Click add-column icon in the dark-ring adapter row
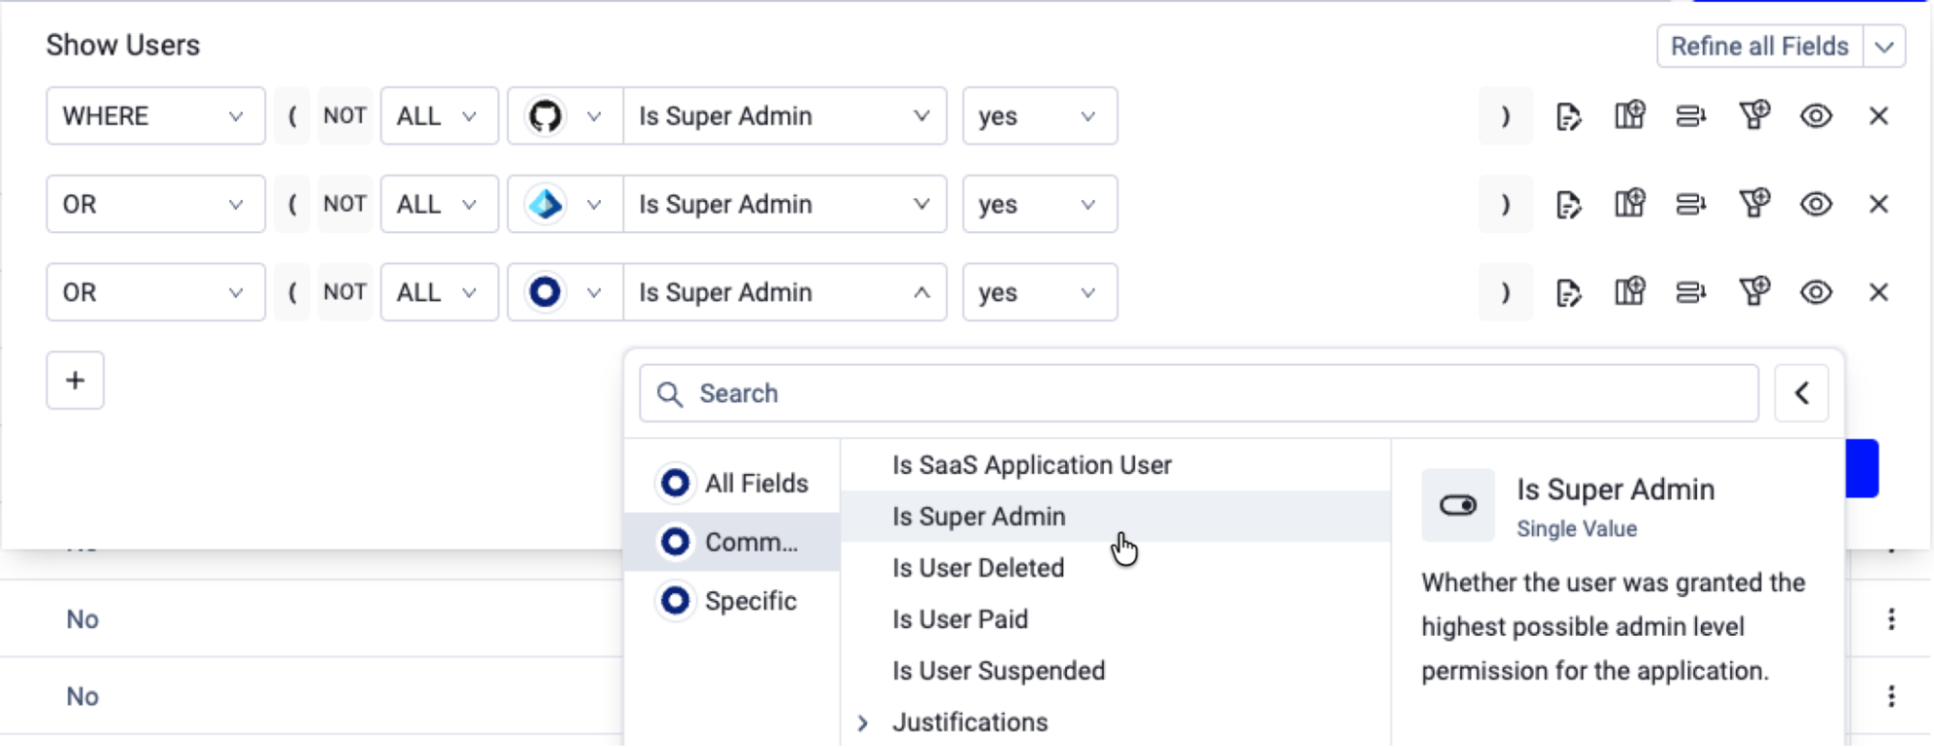The image size is (1934, 747). point(1630,292)
